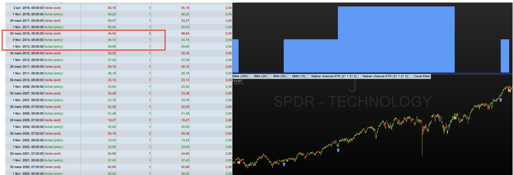The width and height of the screenshot is (513, 175).
Task: Select the 30 mars 2011 trade date
Action: [x=27, y=66]
